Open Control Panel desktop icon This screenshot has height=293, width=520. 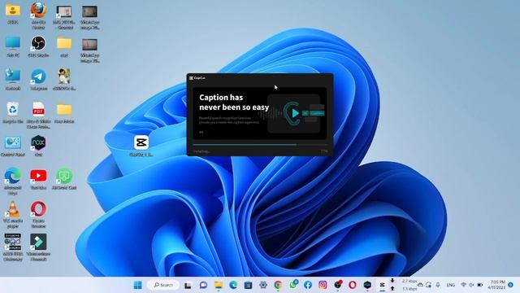click(x=13, y=143)
